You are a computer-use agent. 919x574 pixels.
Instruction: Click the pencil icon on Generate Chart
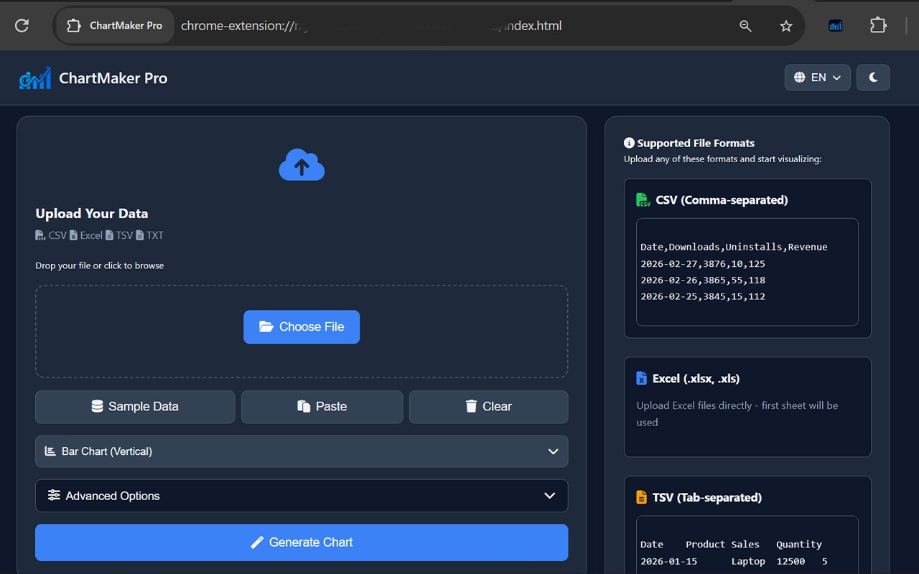[257, 542]
